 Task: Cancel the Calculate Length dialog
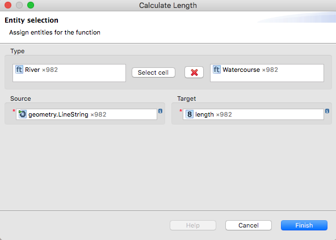pos(249,225)
